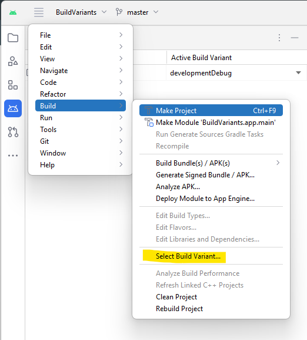Open the View menu
The height and width of the screenshot is (340, 307).
81,59
